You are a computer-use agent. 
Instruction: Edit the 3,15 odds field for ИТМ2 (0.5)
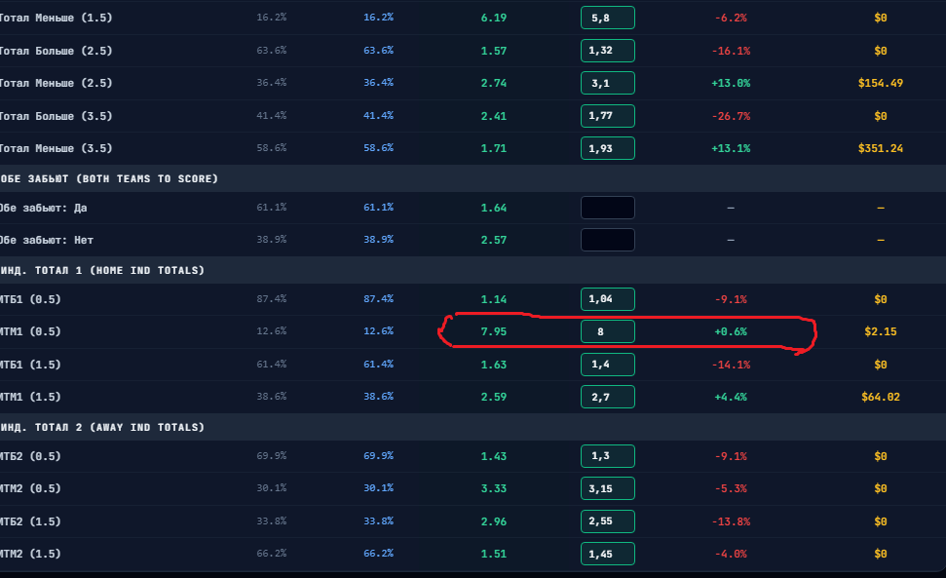(x=608, y=488)
